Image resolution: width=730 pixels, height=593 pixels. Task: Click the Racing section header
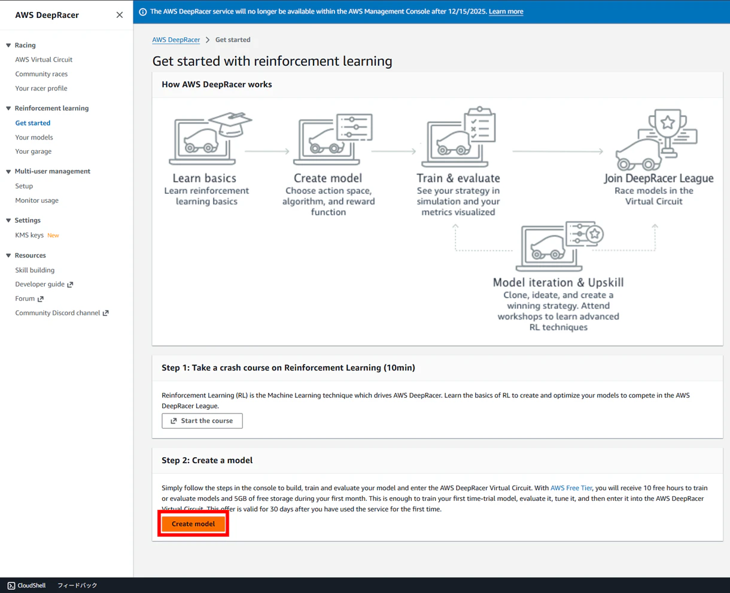(25, 45)
